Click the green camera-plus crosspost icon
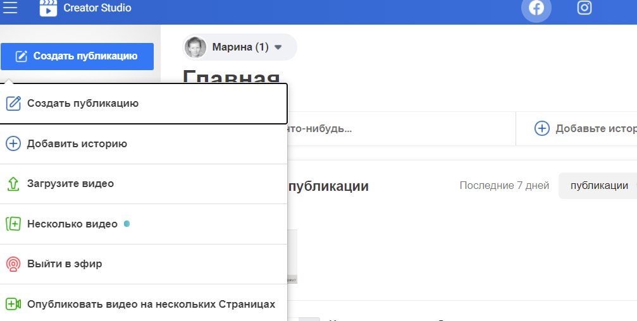The height and width of the screenshot is (321, 637). click(13, 304)
